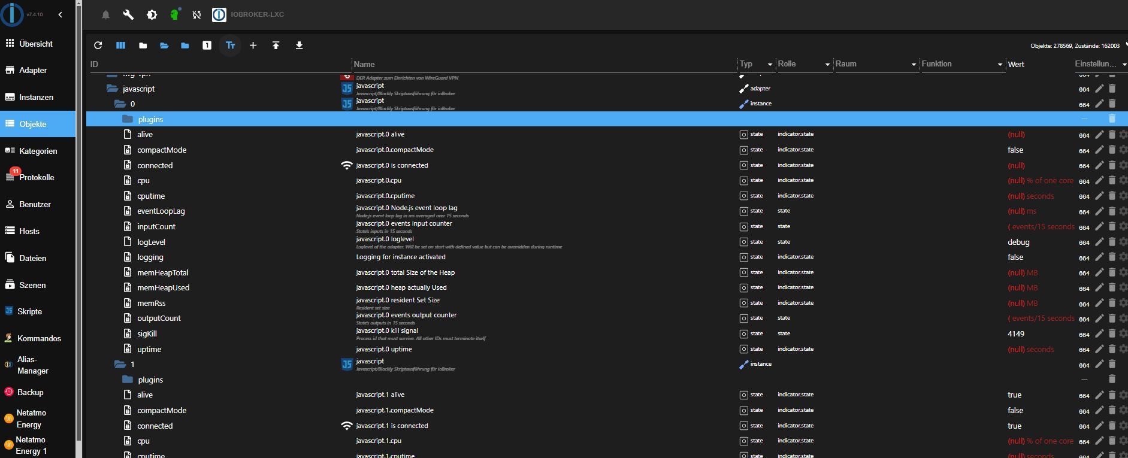
Task: Open Hosts in sidebar
Action: click(38, 231)
